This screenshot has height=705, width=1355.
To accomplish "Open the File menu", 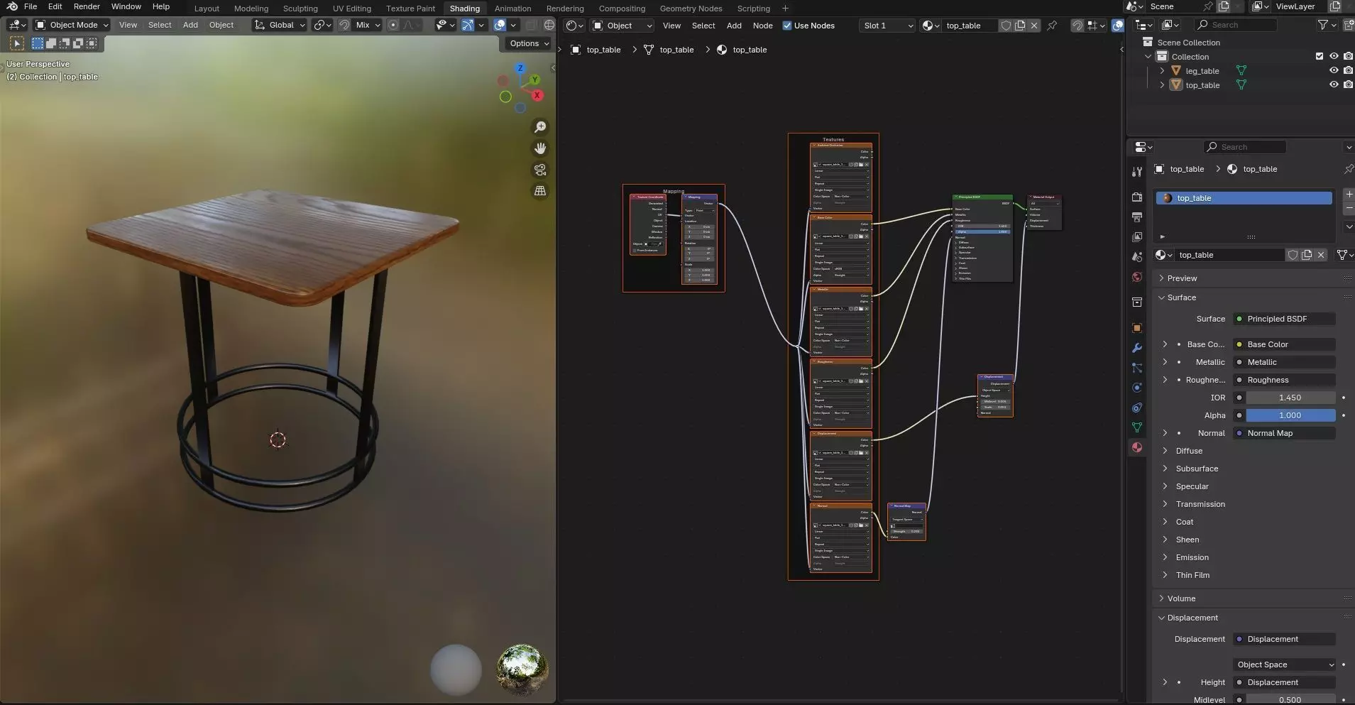I will coord(31,6).
